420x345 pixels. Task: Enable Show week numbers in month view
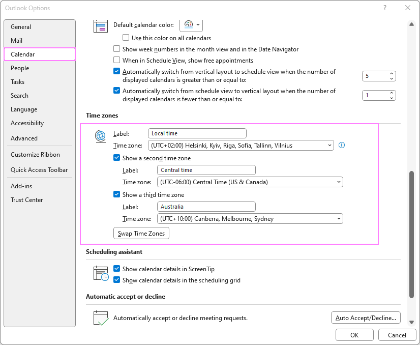pos(117,49)
